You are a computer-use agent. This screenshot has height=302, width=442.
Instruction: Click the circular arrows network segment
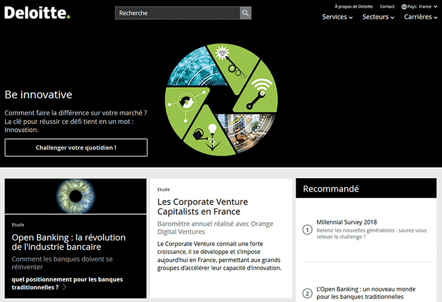click(183, 108)
